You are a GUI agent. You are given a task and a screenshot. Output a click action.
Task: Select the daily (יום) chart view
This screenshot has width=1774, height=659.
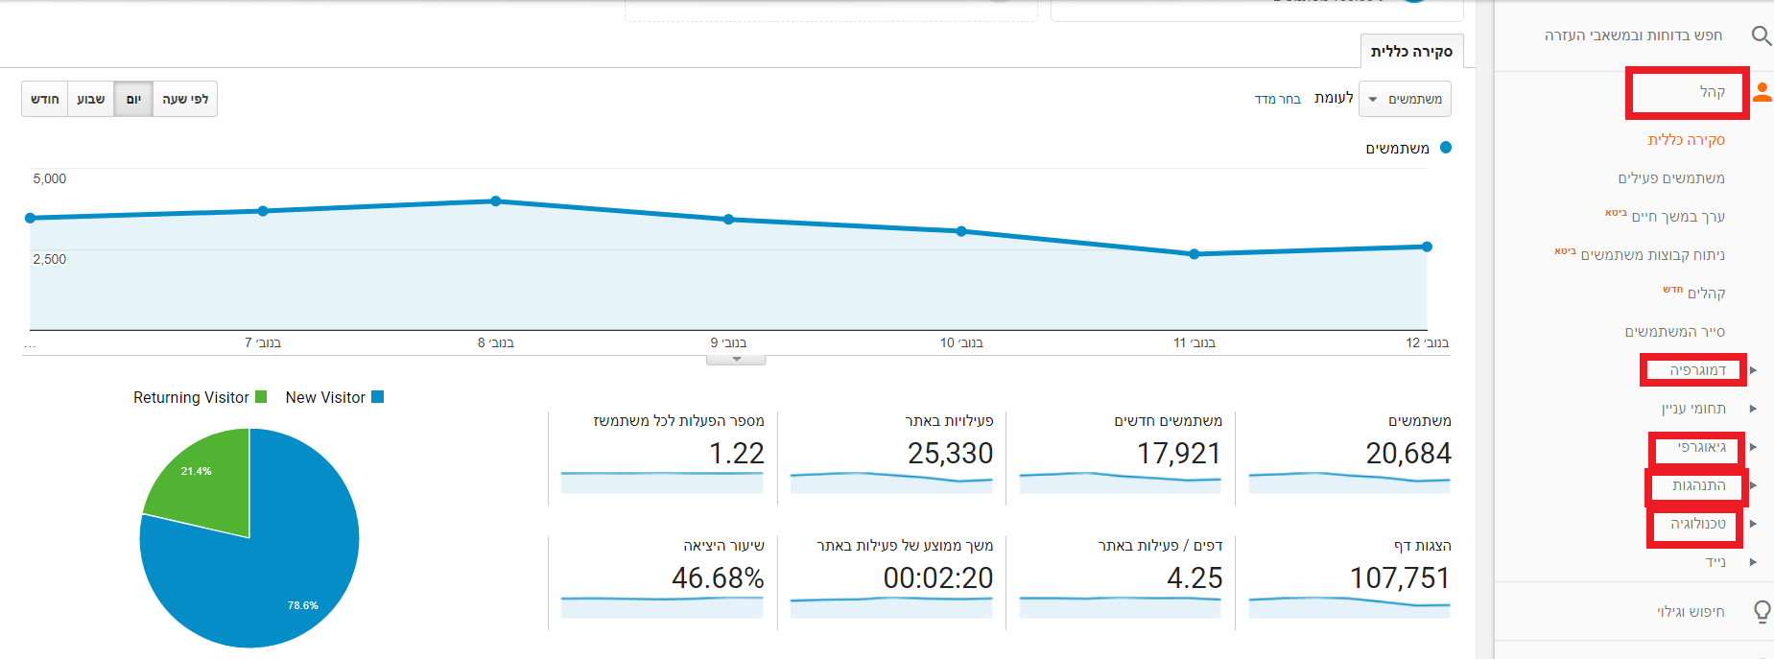click(x=133, y=99)
